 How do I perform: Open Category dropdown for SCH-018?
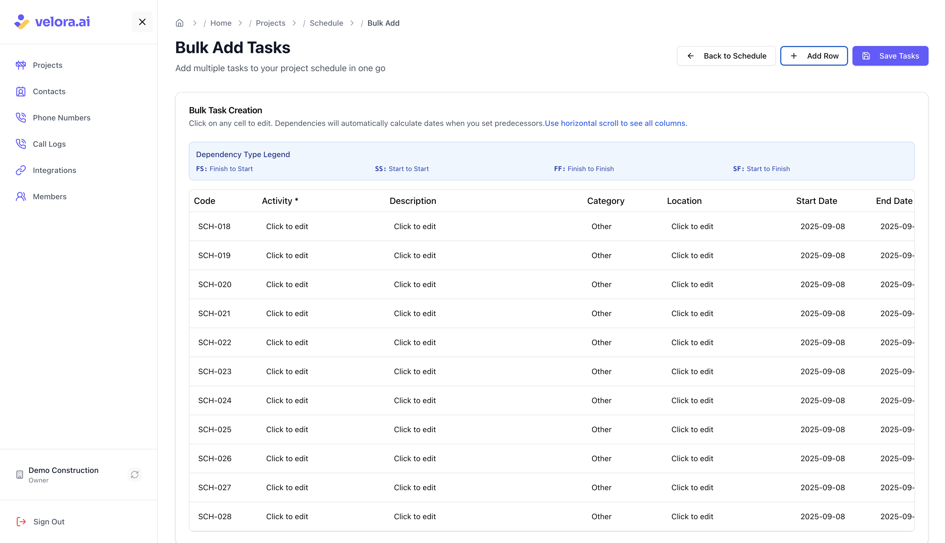601,226
